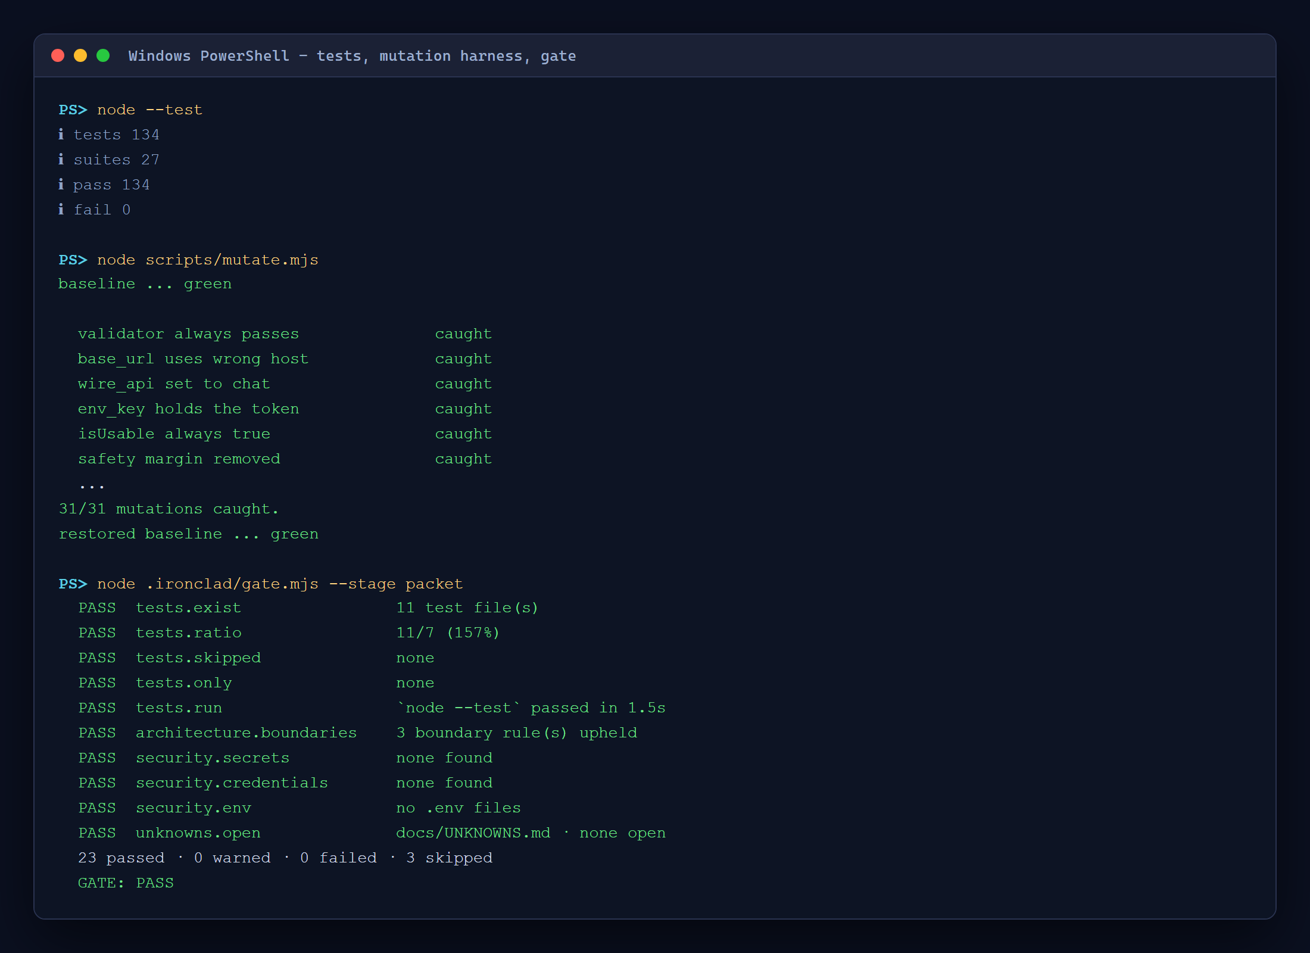Click the 'architecture.boundaries' gate check

tap(246, 733)
